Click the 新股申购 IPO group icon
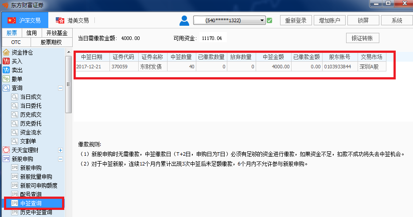The image size is (413, 217). point(6,159)
